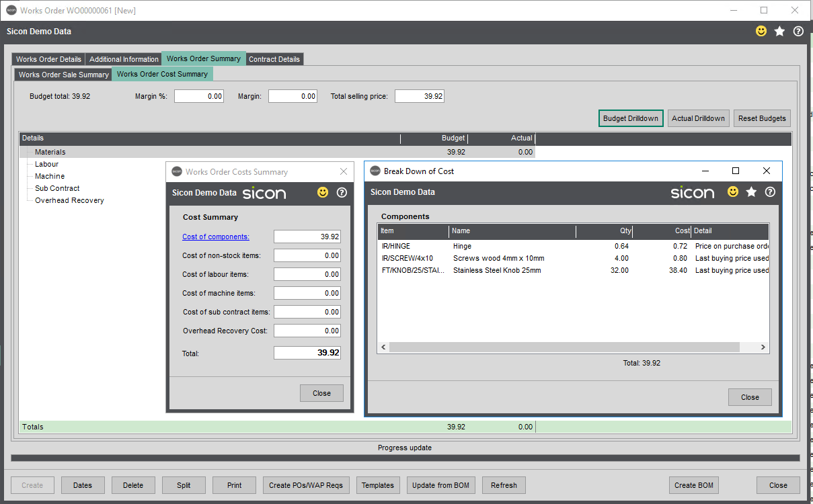Image resolution: width=813 pixels, height=504 pixels.
Task: Click the Margin % input field
Action: click(199, 96)
